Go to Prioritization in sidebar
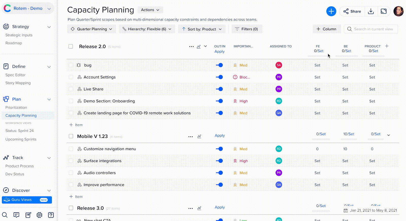 16,107
